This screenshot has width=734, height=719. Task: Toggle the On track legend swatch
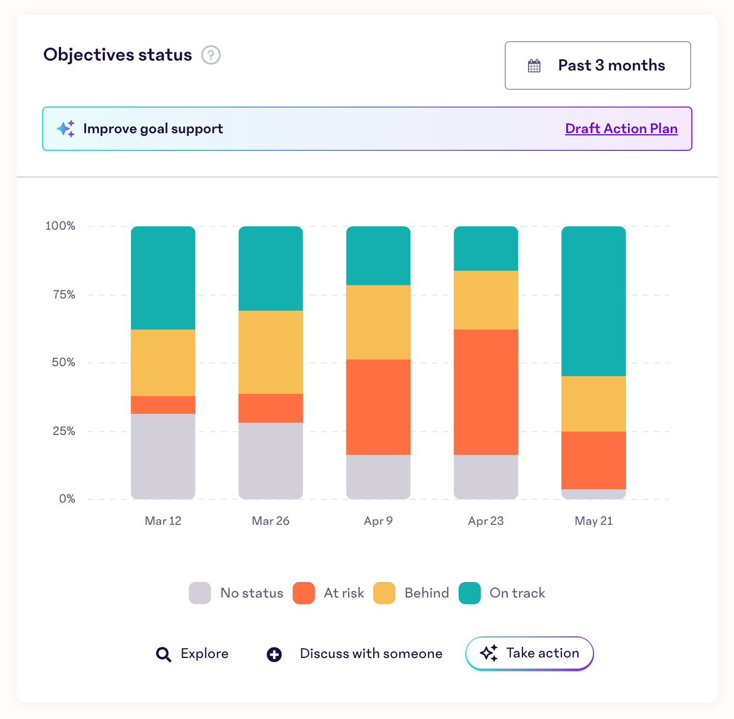pos(470,593)
